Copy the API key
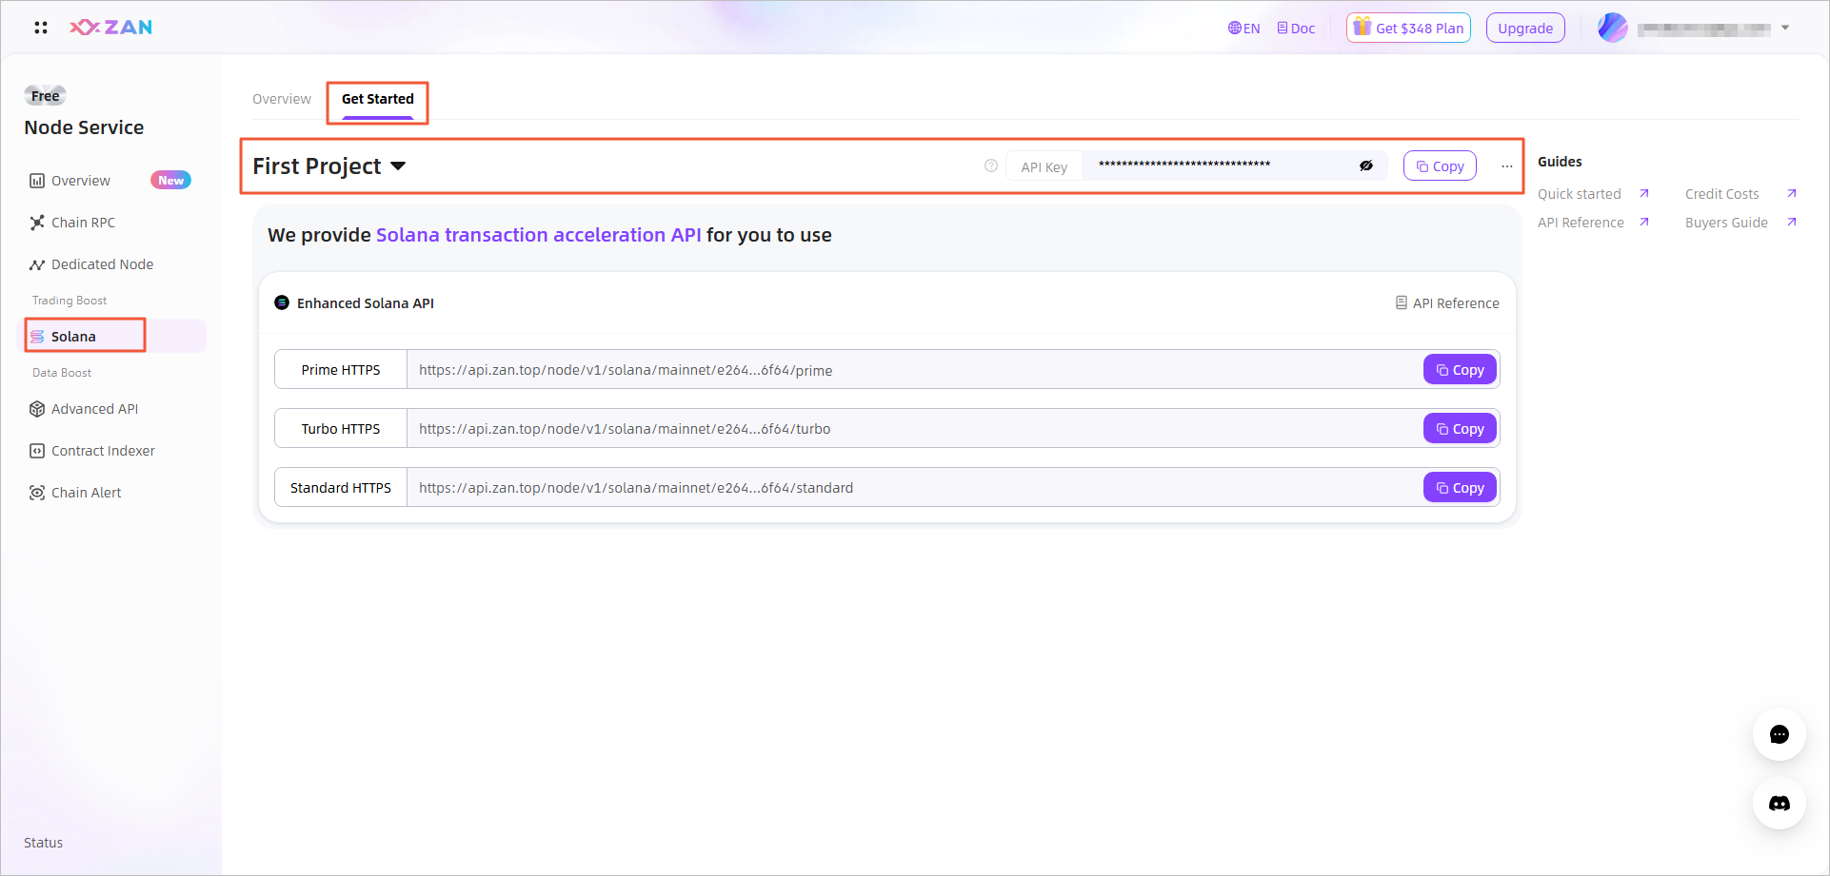This screenshot has height=876, width=1830. 1440,165
